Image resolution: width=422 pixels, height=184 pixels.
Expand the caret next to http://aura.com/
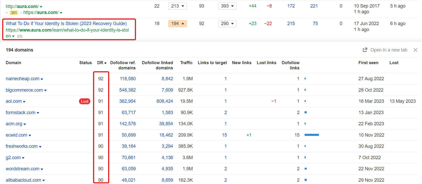(41, 7)
